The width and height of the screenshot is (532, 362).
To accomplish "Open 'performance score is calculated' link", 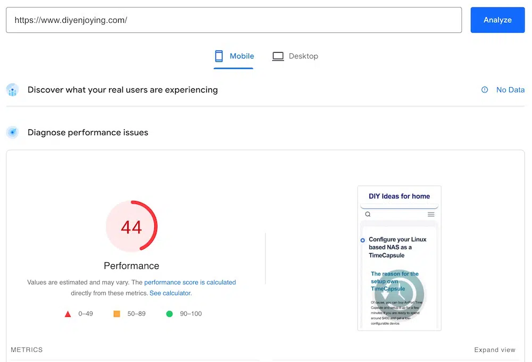I will click(190, 282).
